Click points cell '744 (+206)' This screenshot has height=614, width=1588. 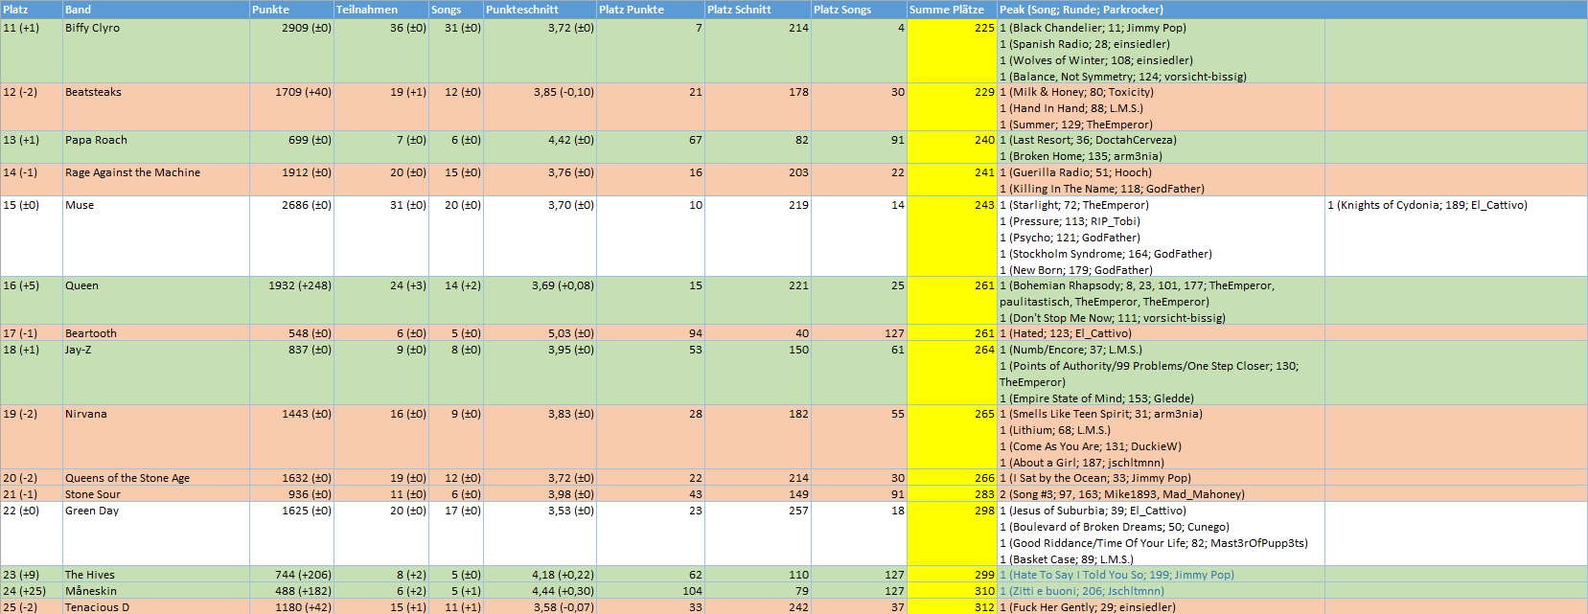point(291,575)
